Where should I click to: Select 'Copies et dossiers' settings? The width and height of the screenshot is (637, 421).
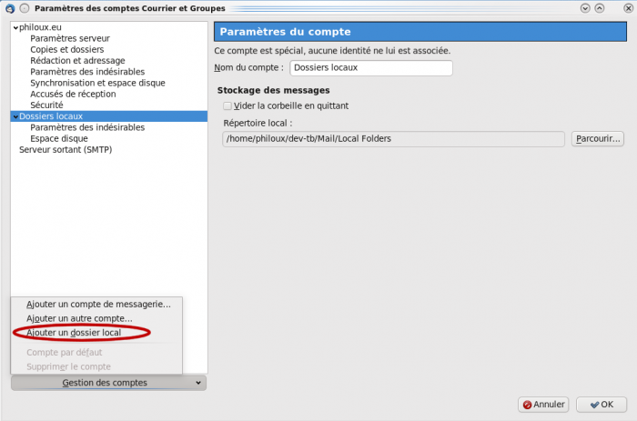point(66,50)
